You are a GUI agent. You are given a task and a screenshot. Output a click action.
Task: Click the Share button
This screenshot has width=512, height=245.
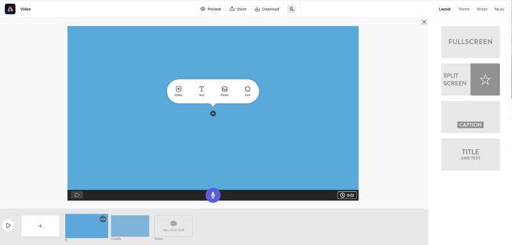point(237,9)
